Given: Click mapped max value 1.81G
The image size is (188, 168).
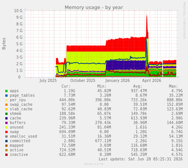Looking at the screenshot, I should (x=177, y=146).
